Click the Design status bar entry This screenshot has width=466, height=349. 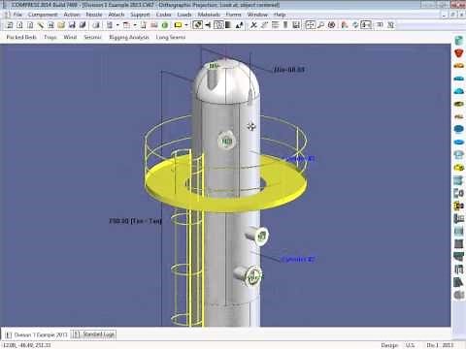(389, 345)
